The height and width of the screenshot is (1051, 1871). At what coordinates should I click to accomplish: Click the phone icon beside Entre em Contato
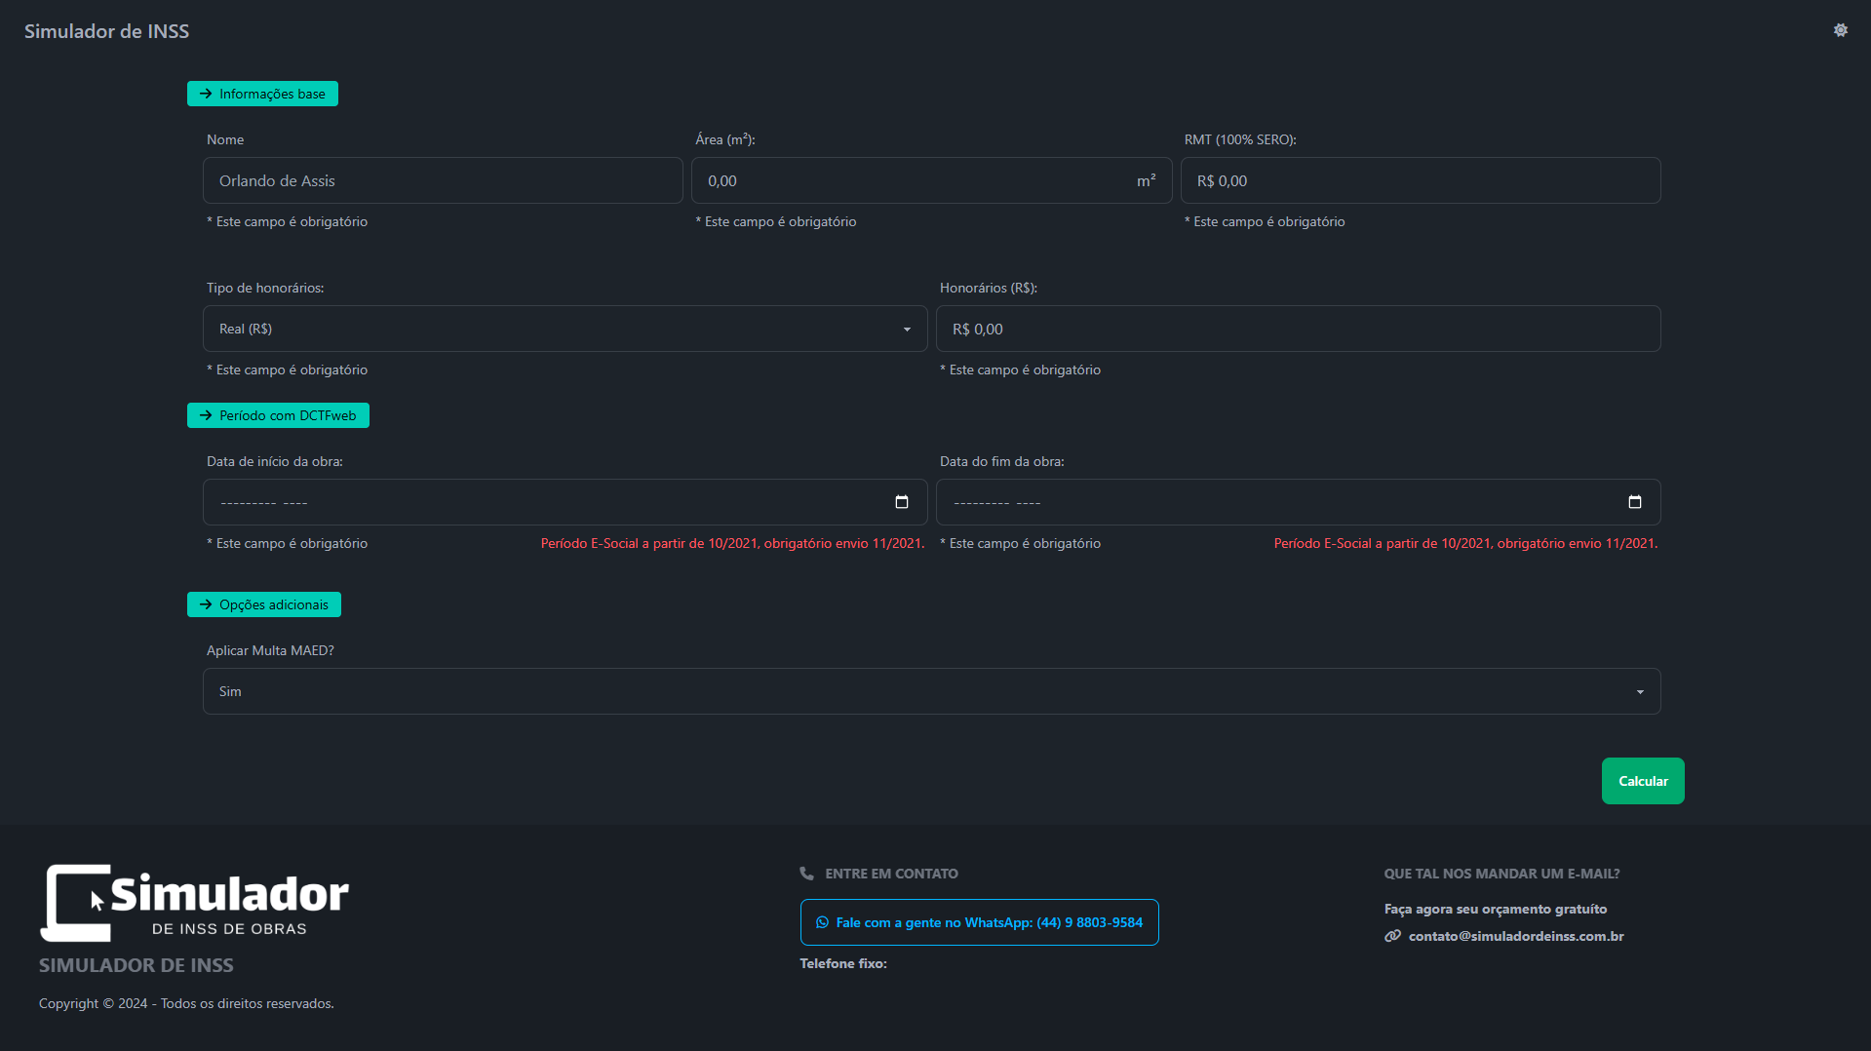click(x=806, y=874)
